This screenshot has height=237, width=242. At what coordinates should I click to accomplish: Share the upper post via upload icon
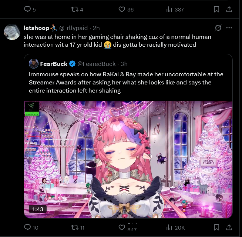coord(229,9)
